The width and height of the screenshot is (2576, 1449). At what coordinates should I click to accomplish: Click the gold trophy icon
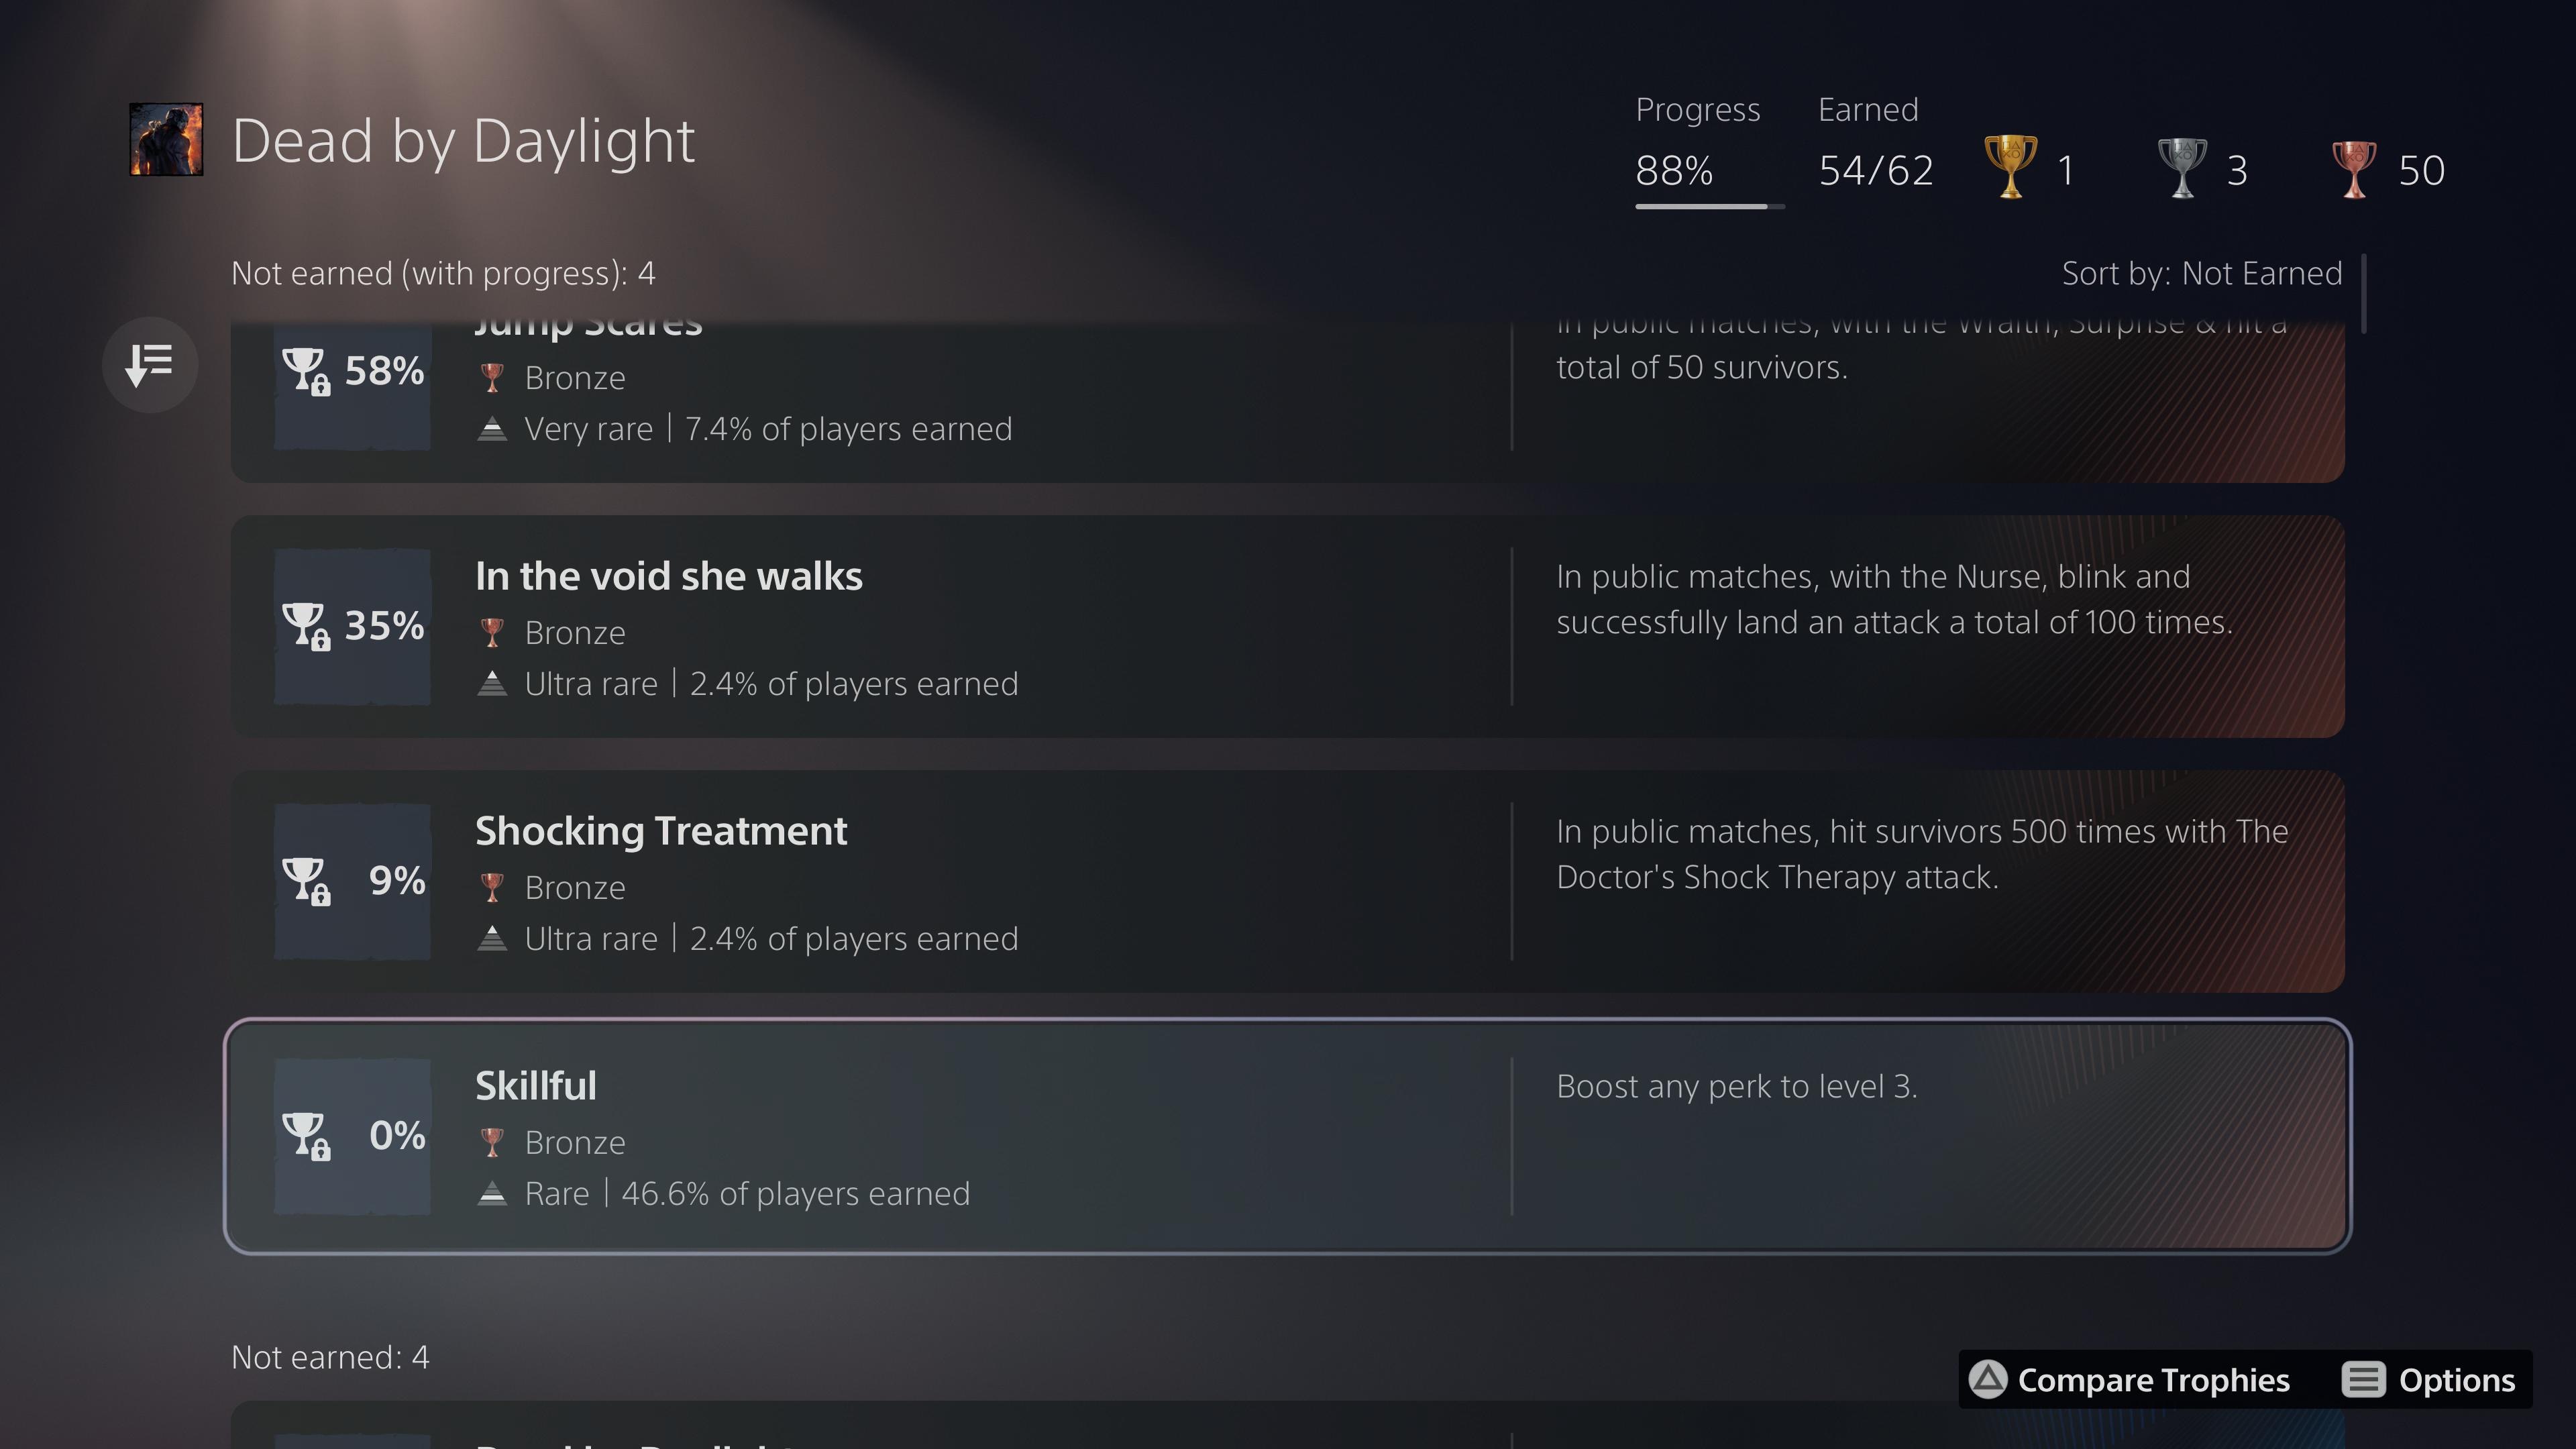click(2010, 167)
